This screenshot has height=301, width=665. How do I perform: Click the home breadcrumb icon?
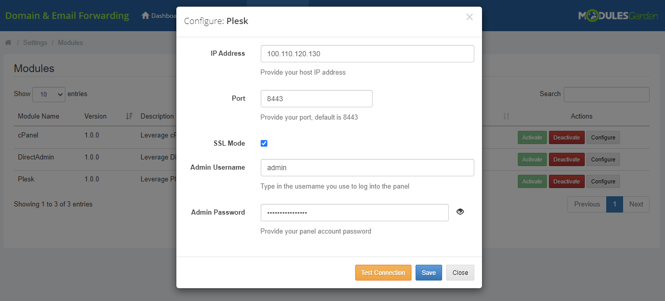8,42
